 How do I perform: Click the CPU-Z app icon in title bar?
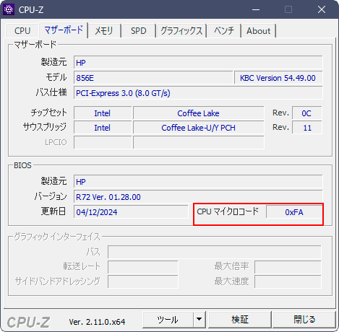(9, 9)
